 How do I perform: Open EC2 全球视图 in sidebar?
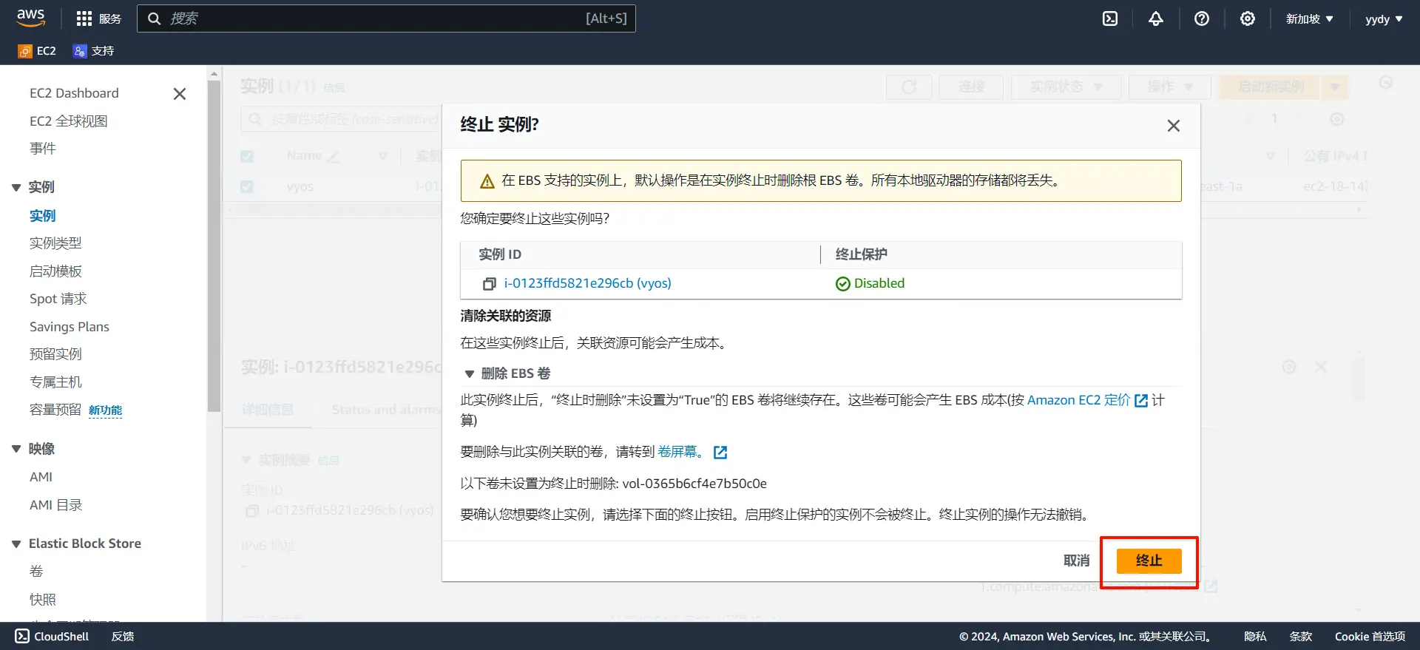(x=69, y=121)
